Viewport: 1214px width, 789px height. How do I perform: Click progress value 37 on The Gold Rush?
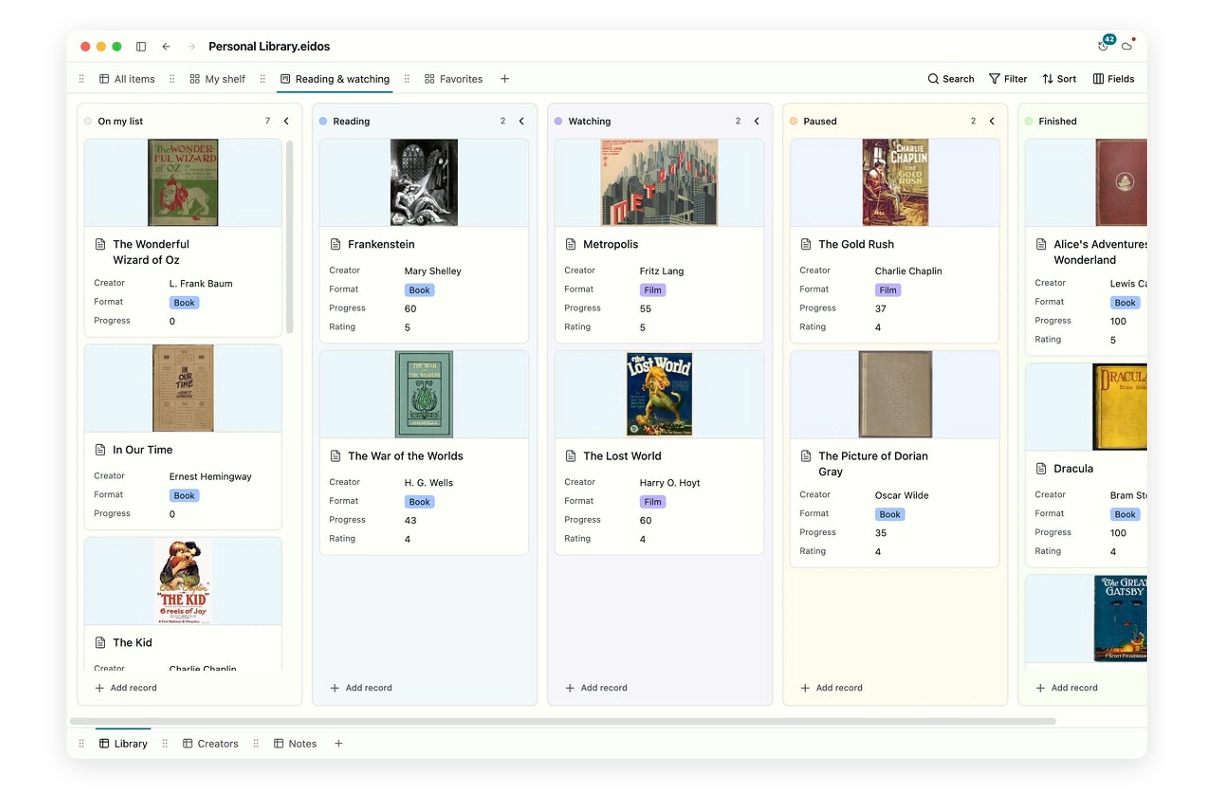coord(881,308)
